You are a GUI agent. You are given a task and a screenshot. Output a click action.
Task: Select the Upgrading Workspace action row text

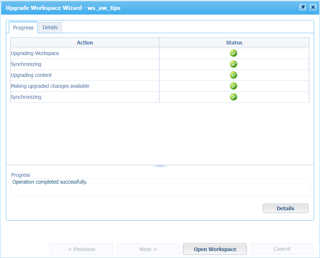click(35, 54)
